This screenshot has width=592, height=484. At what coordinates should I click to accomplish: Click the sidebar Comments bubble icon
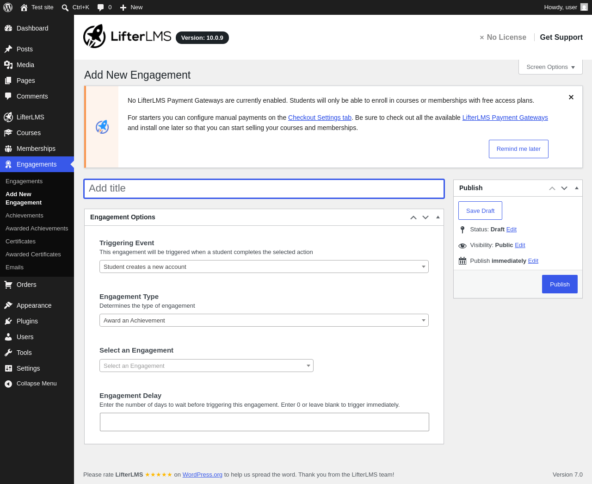click(x=8, y=96)
